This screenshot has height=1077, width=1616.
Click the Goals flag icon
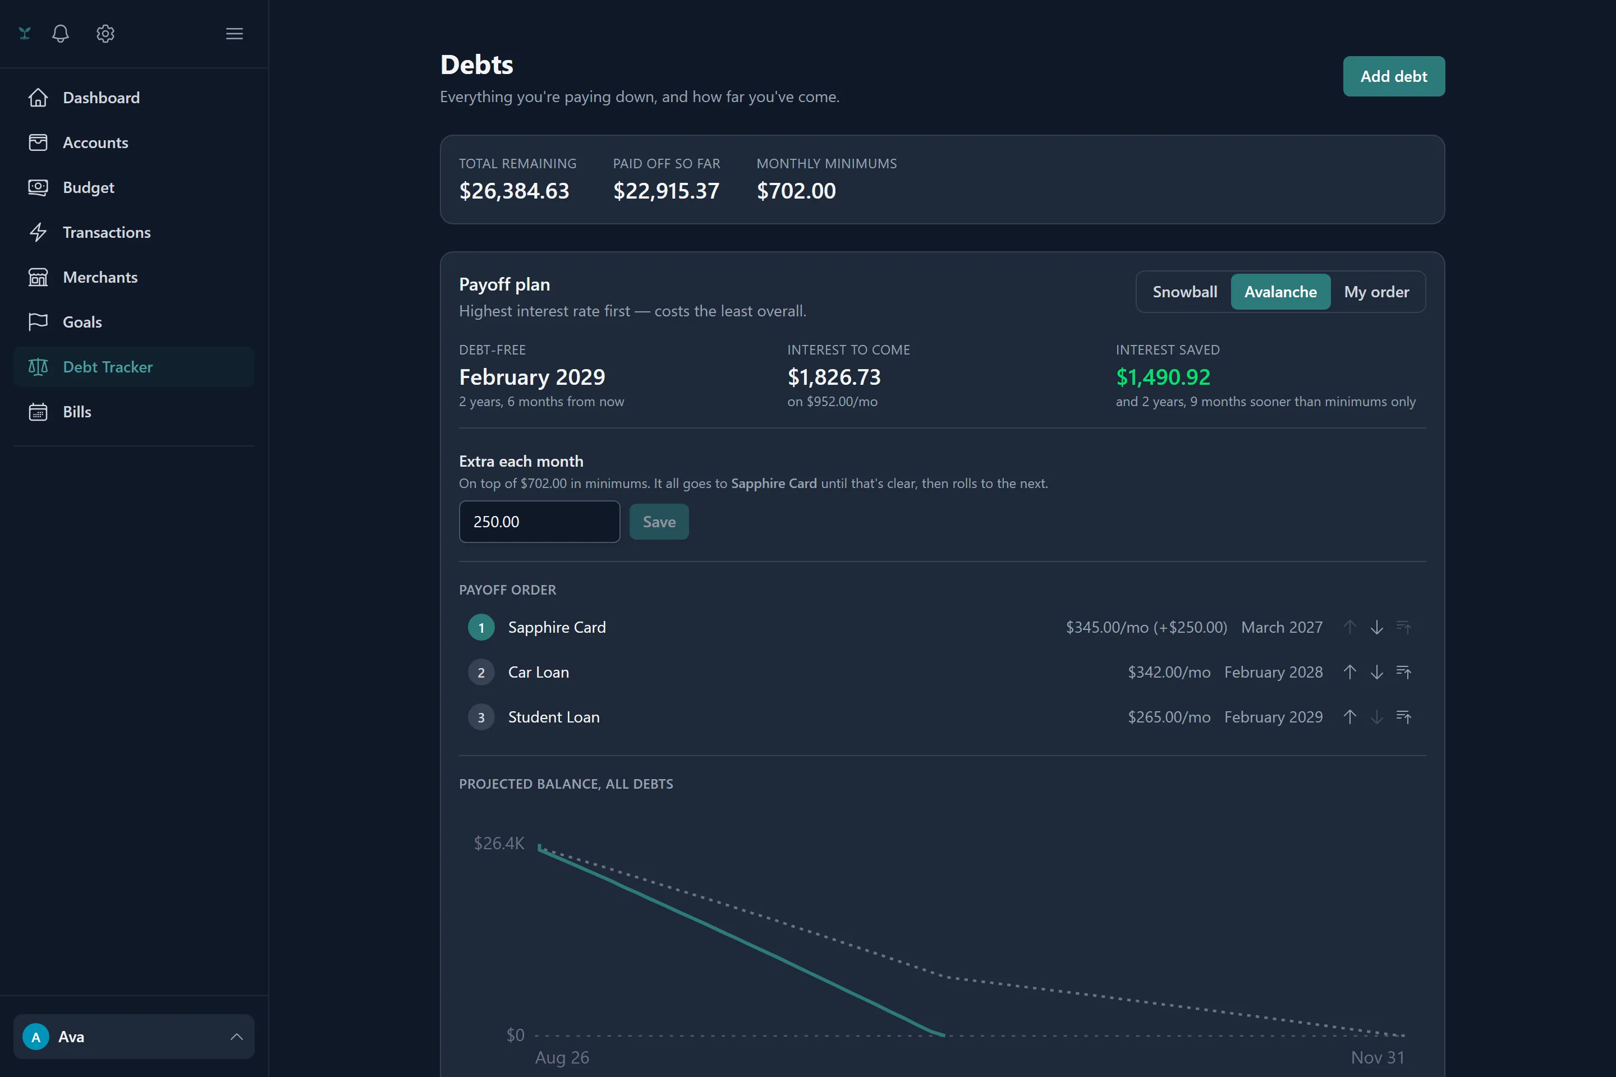point(38,321)
